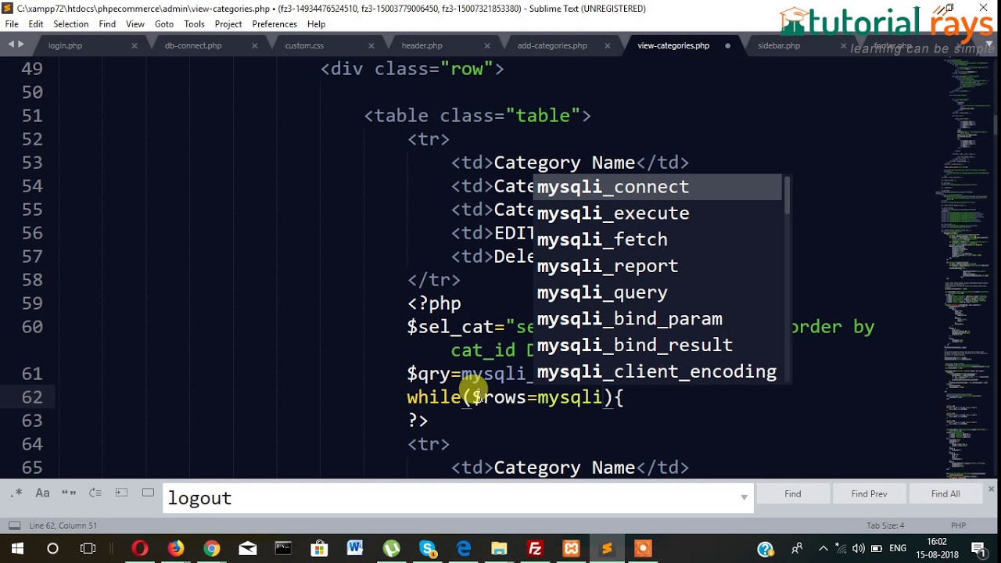The width and height of the screenshot is (1001, 563).
Task: Click unsaved dot on view-categories.php tab
Action: click(x=727, y=46)
